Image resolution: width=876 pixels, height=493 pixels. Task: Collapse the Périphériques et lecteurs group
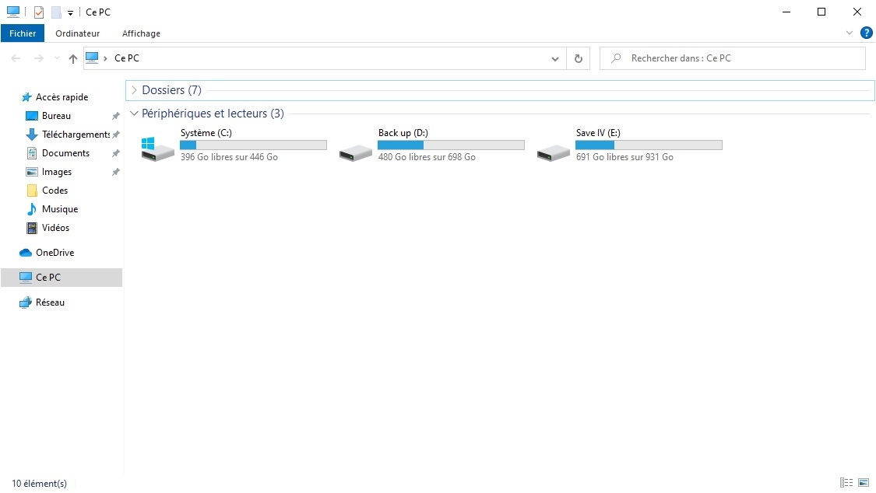(134, 114)
